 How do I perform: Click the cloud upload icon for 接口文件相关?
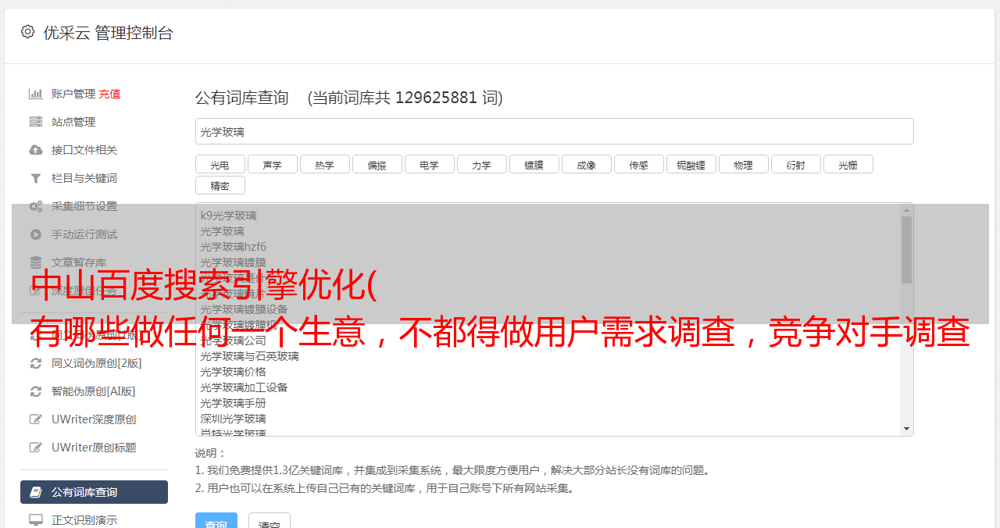coord(36,150)
